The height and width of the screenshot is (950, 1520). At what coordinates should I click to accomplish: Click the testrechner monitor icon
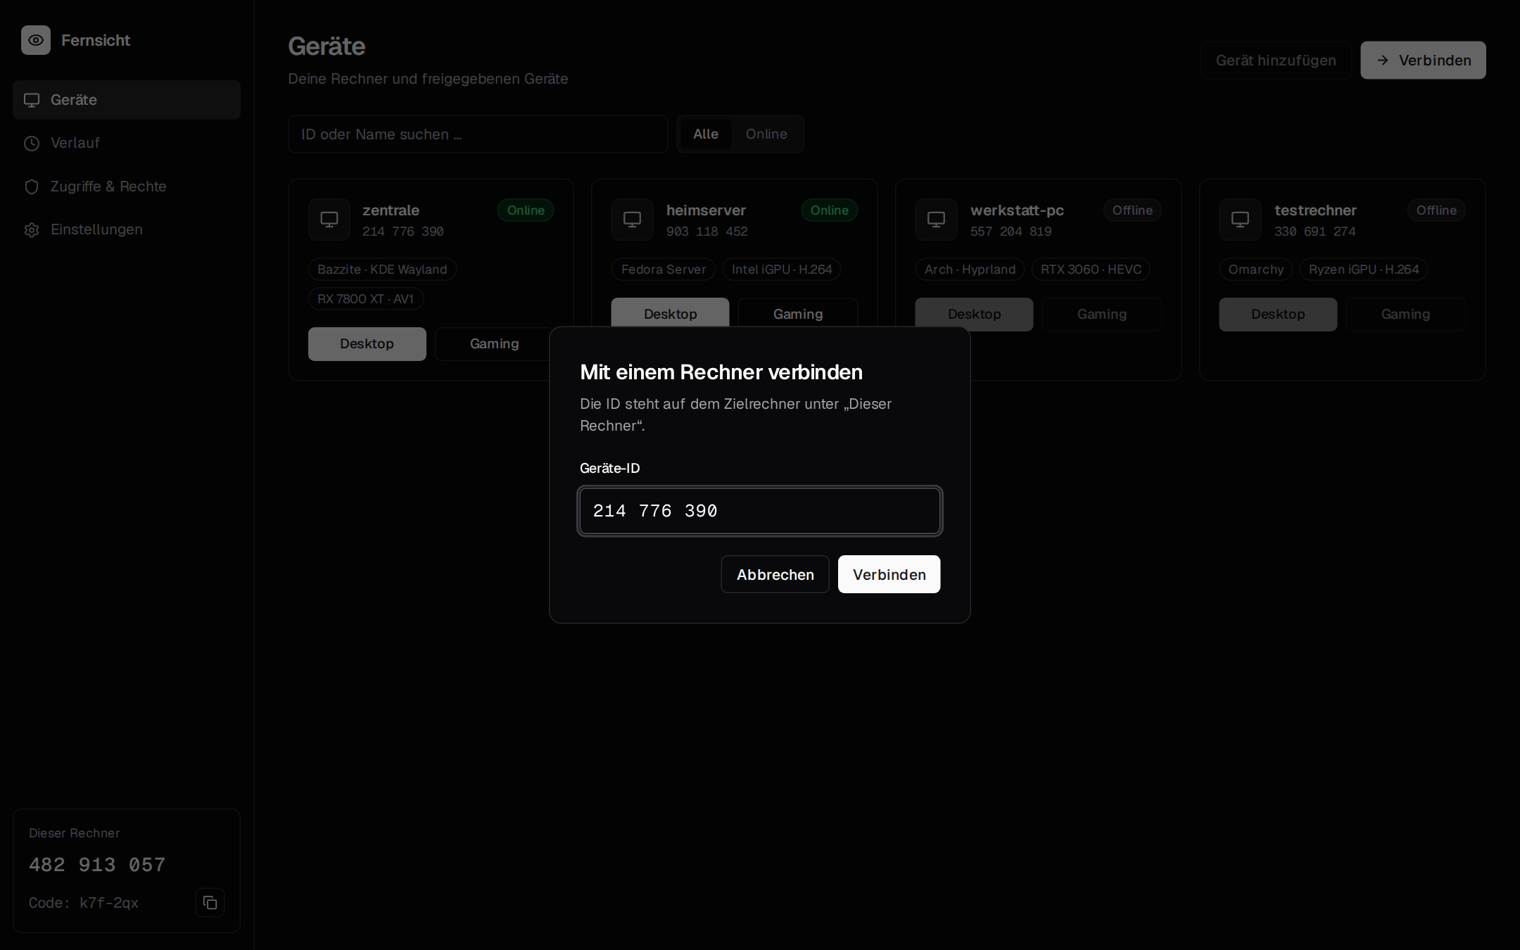click(1240, 220)
